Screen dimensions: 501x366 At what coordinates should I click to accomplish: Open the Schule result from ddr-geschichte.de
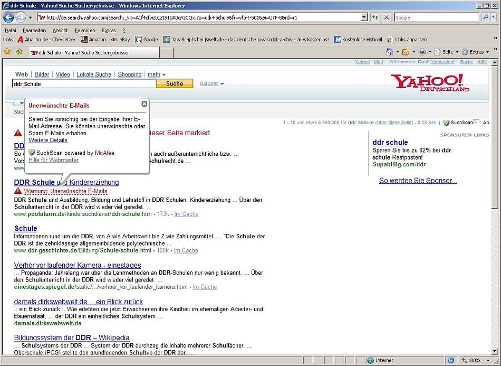tap(26, 229)
